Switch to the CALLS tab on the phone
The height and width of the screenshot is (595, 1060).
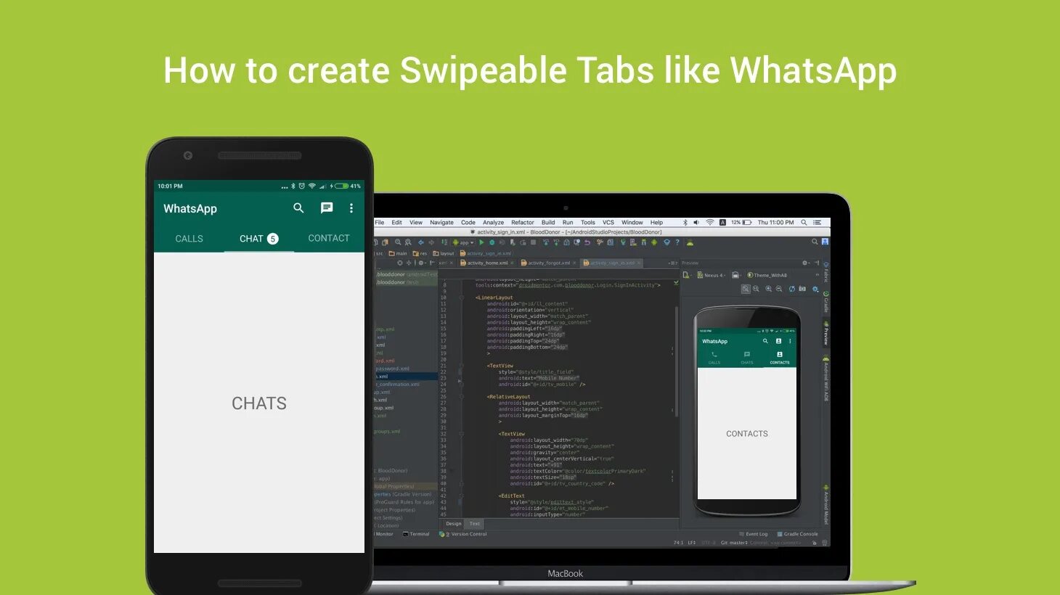(x=189, y=239)
